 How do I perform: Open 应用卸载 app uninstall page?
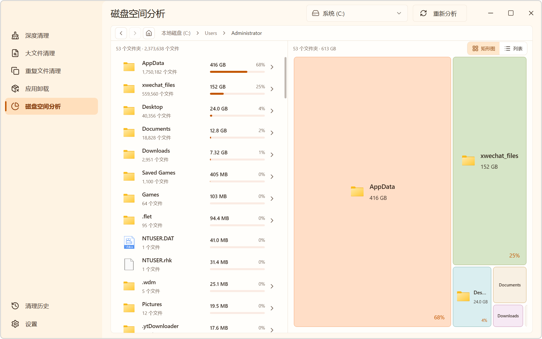51,89
